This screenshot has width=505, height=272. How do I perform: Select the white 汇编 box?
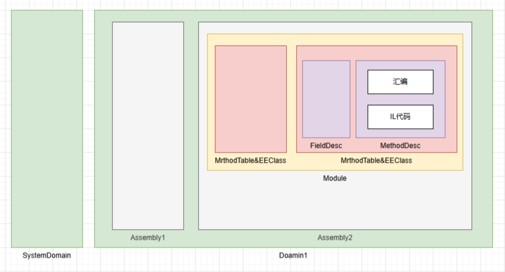click(400, 82)
